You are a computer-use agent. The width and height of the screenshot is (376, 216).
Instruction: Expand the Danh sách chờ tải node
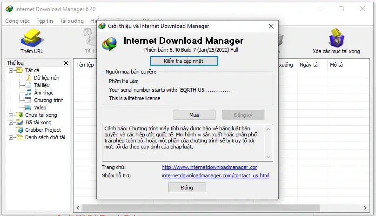pos(11,137)
